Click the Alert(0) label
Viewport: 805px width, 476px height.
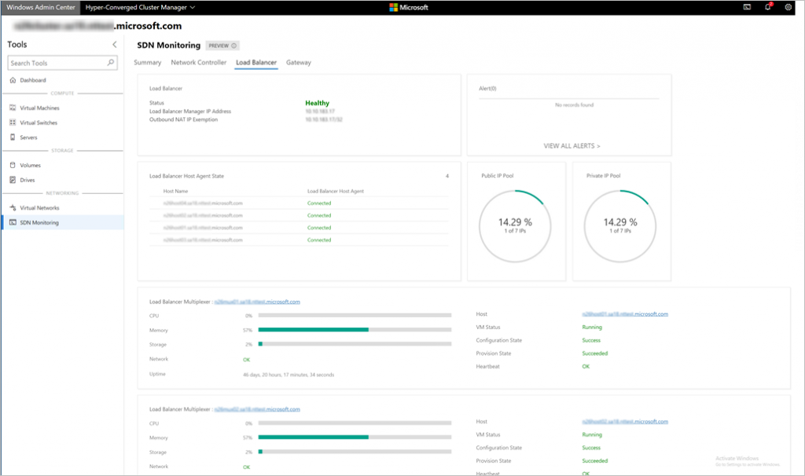pyautogui.click(x=487, y=89)
